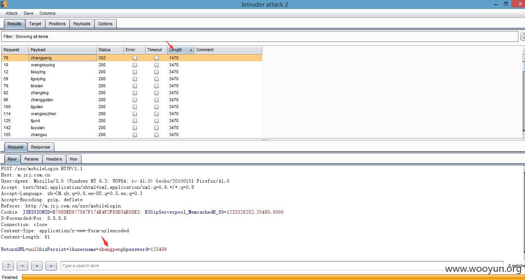
Task: Click the filter bar showing all items
Action: click(x=260, y=36)
